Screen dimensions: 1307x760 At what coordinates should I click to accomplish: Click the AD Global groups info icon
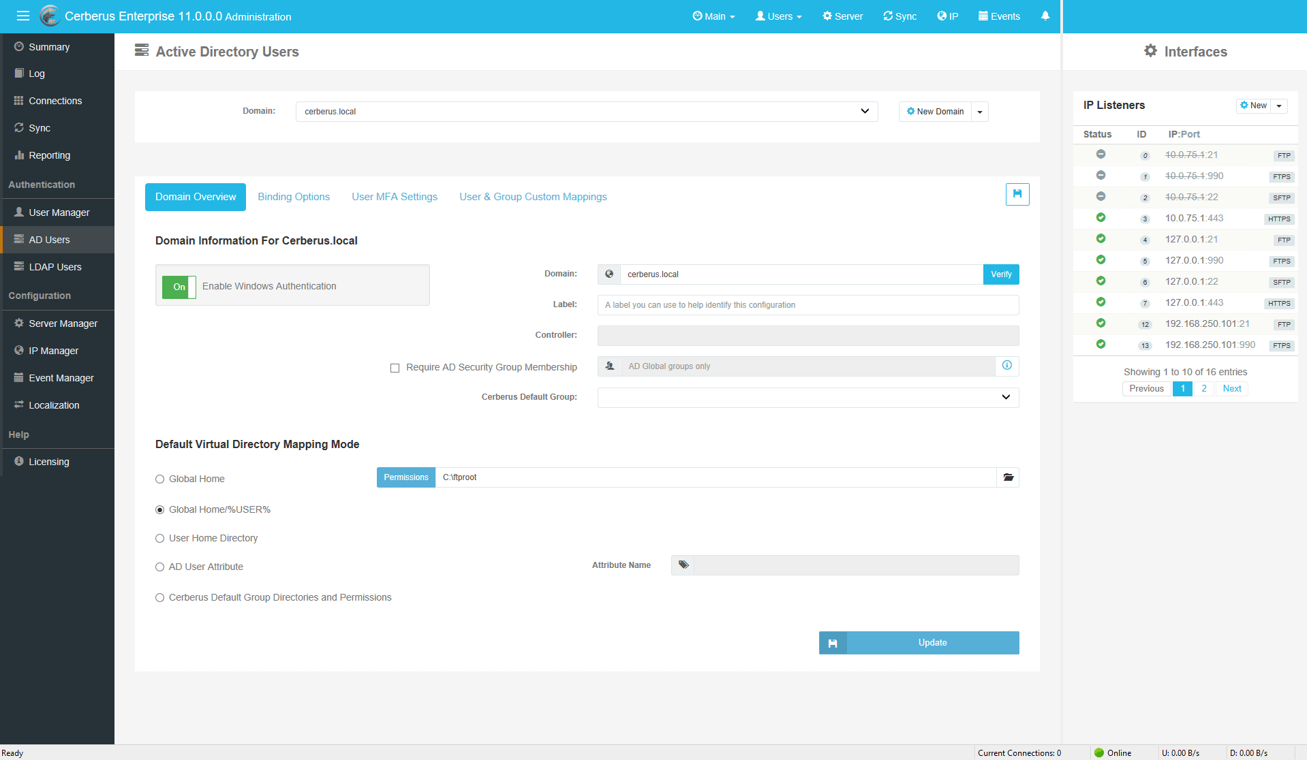(1007, 366)
